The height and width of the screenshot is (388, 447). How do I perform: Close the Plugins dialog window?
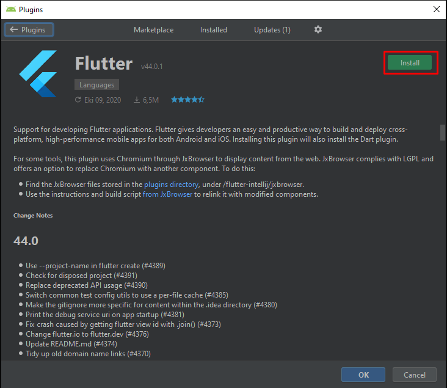436,9
